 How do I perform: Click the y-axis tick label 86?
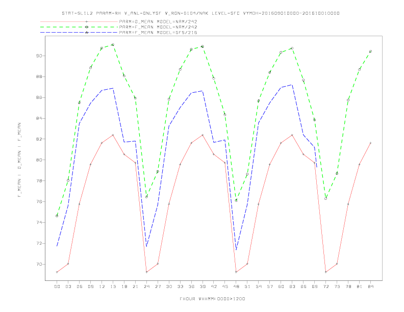coord(39,97)
